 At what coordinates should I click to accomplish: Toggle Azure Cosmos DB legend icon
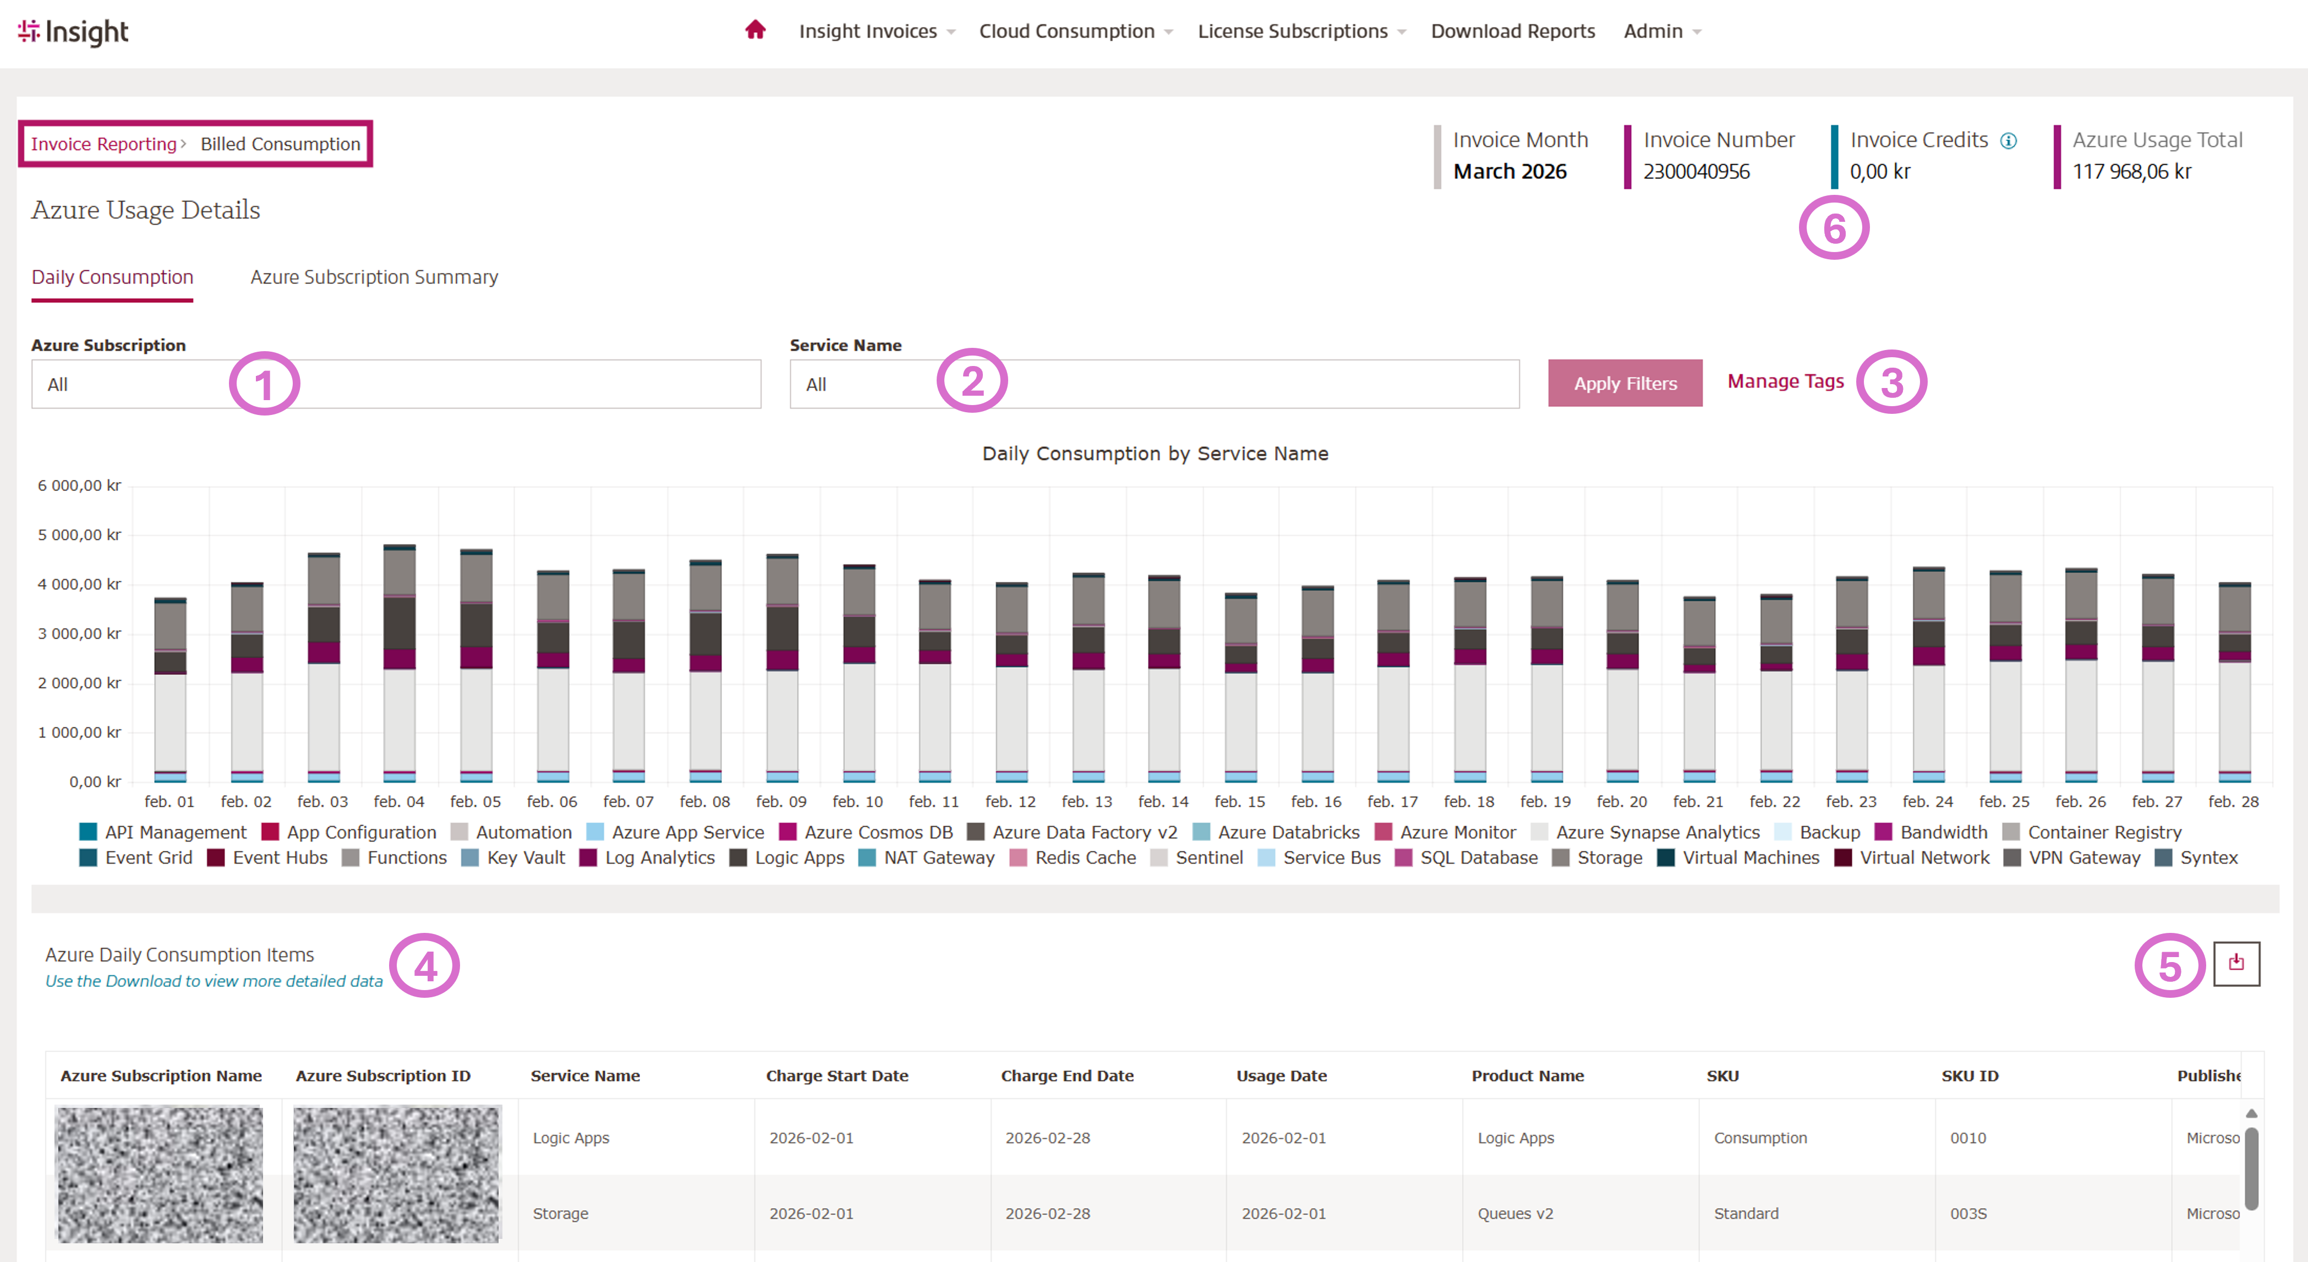coord(787,833)
